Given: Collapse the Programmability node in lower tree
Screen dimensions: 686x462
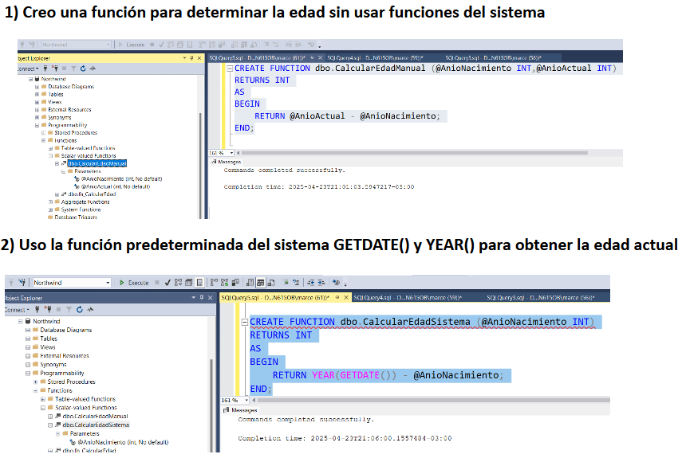Looking at the screenshot, I should [x=28, y=373].
